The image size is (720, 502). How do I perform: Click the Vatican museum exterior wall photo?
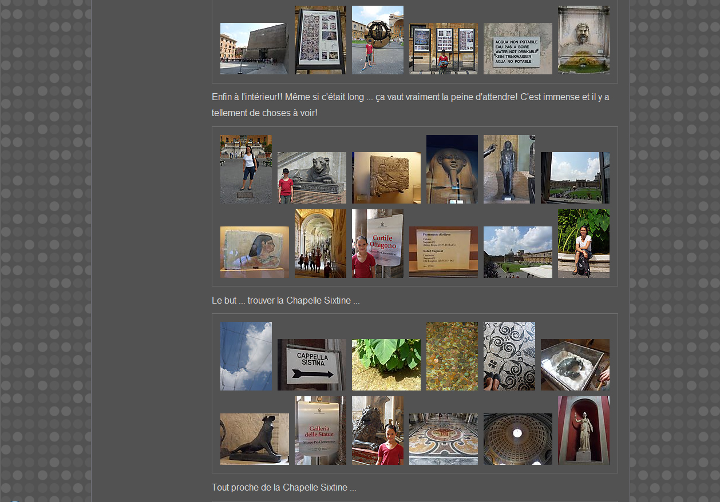(254, 49)
